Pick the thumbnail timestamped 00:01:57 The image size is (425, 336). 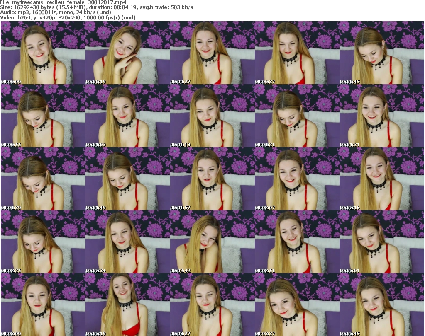(x=212, y=179)
